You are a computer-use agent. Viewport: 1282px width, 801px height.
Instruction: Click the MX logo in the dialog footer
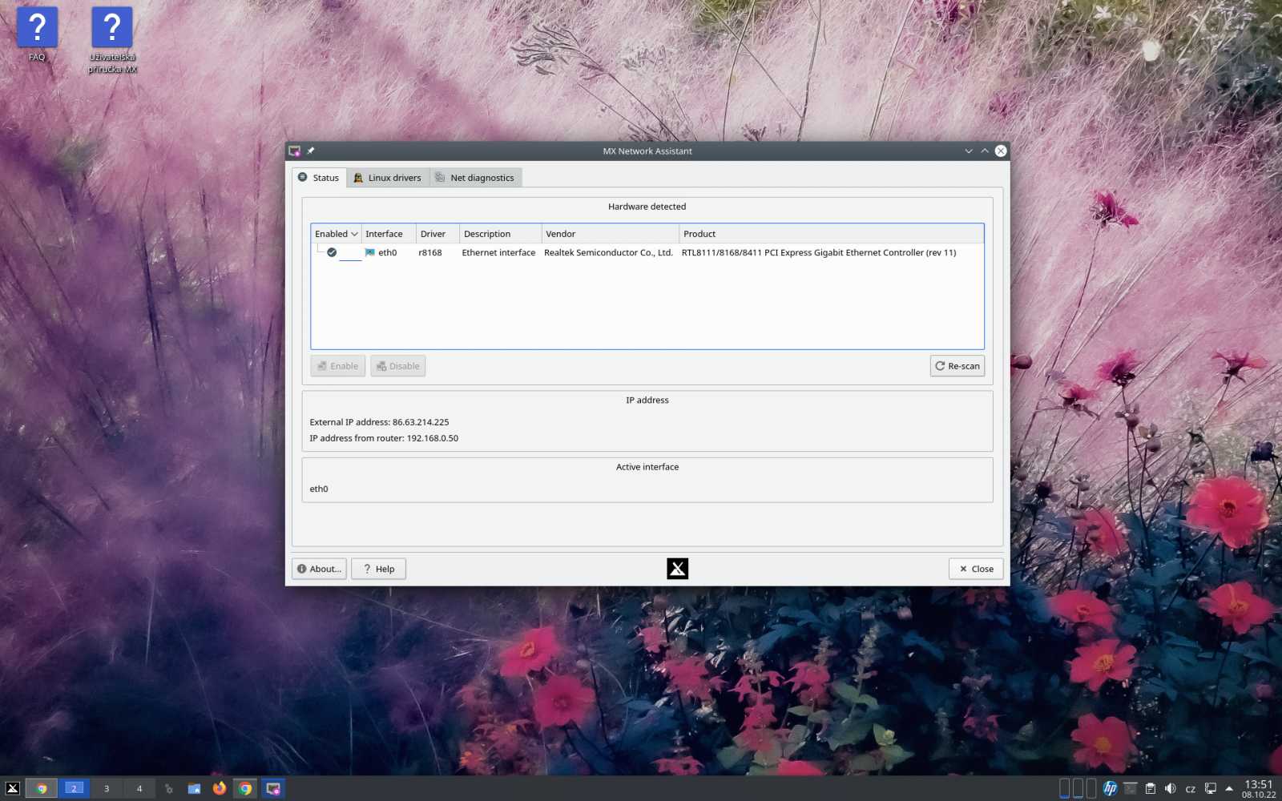(677, 569)
